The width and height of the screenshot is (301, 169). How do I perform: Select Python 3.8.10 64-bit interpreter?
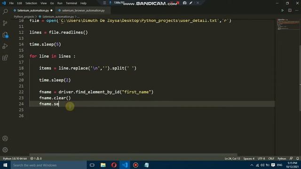[15, 159]
